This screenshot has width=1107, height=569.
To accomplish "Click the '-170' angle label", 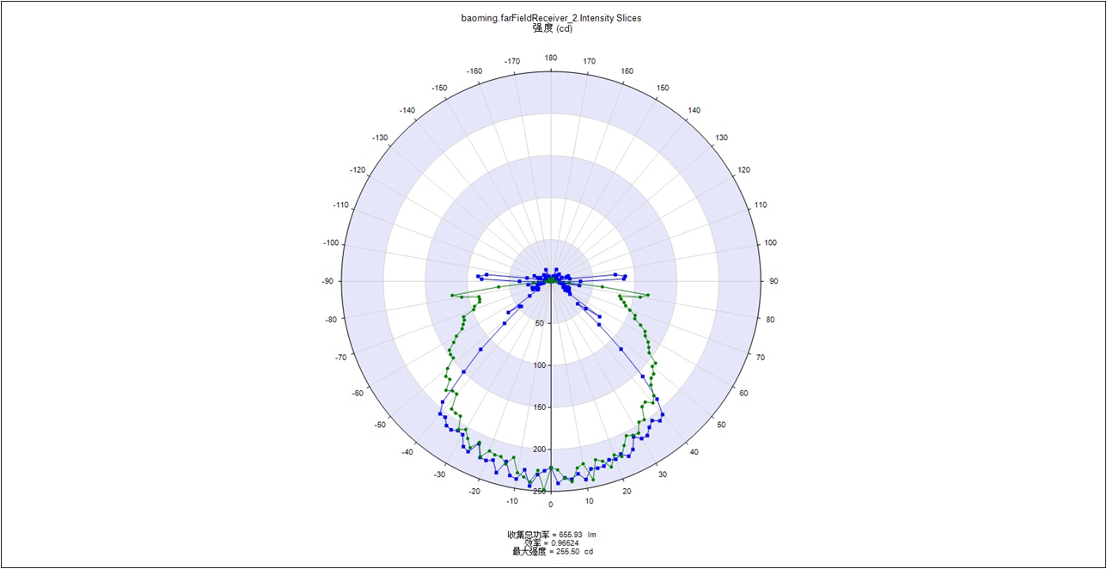I will coord(512,61).
